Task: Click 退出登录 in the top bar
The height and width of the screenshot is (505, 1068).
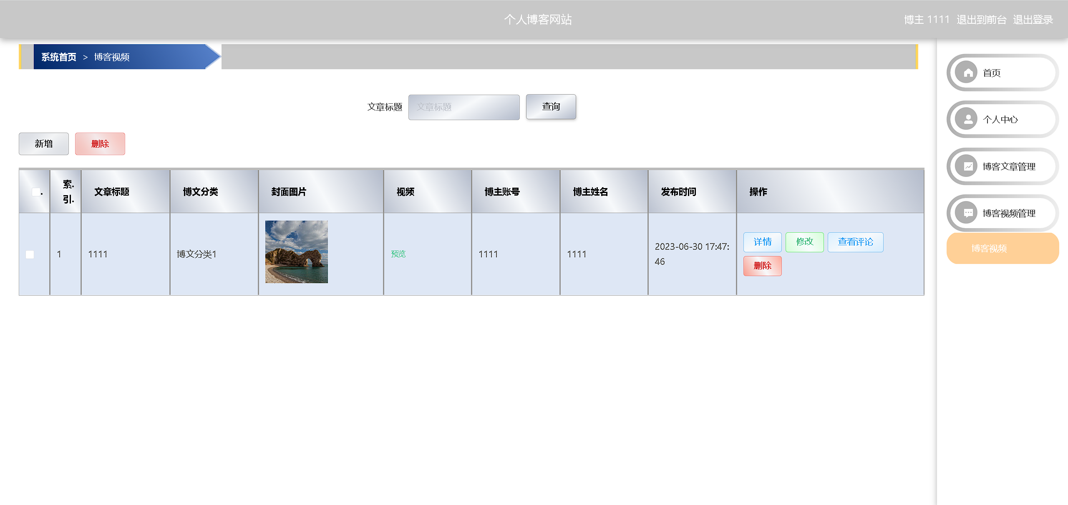Action: click(1033, 20)
